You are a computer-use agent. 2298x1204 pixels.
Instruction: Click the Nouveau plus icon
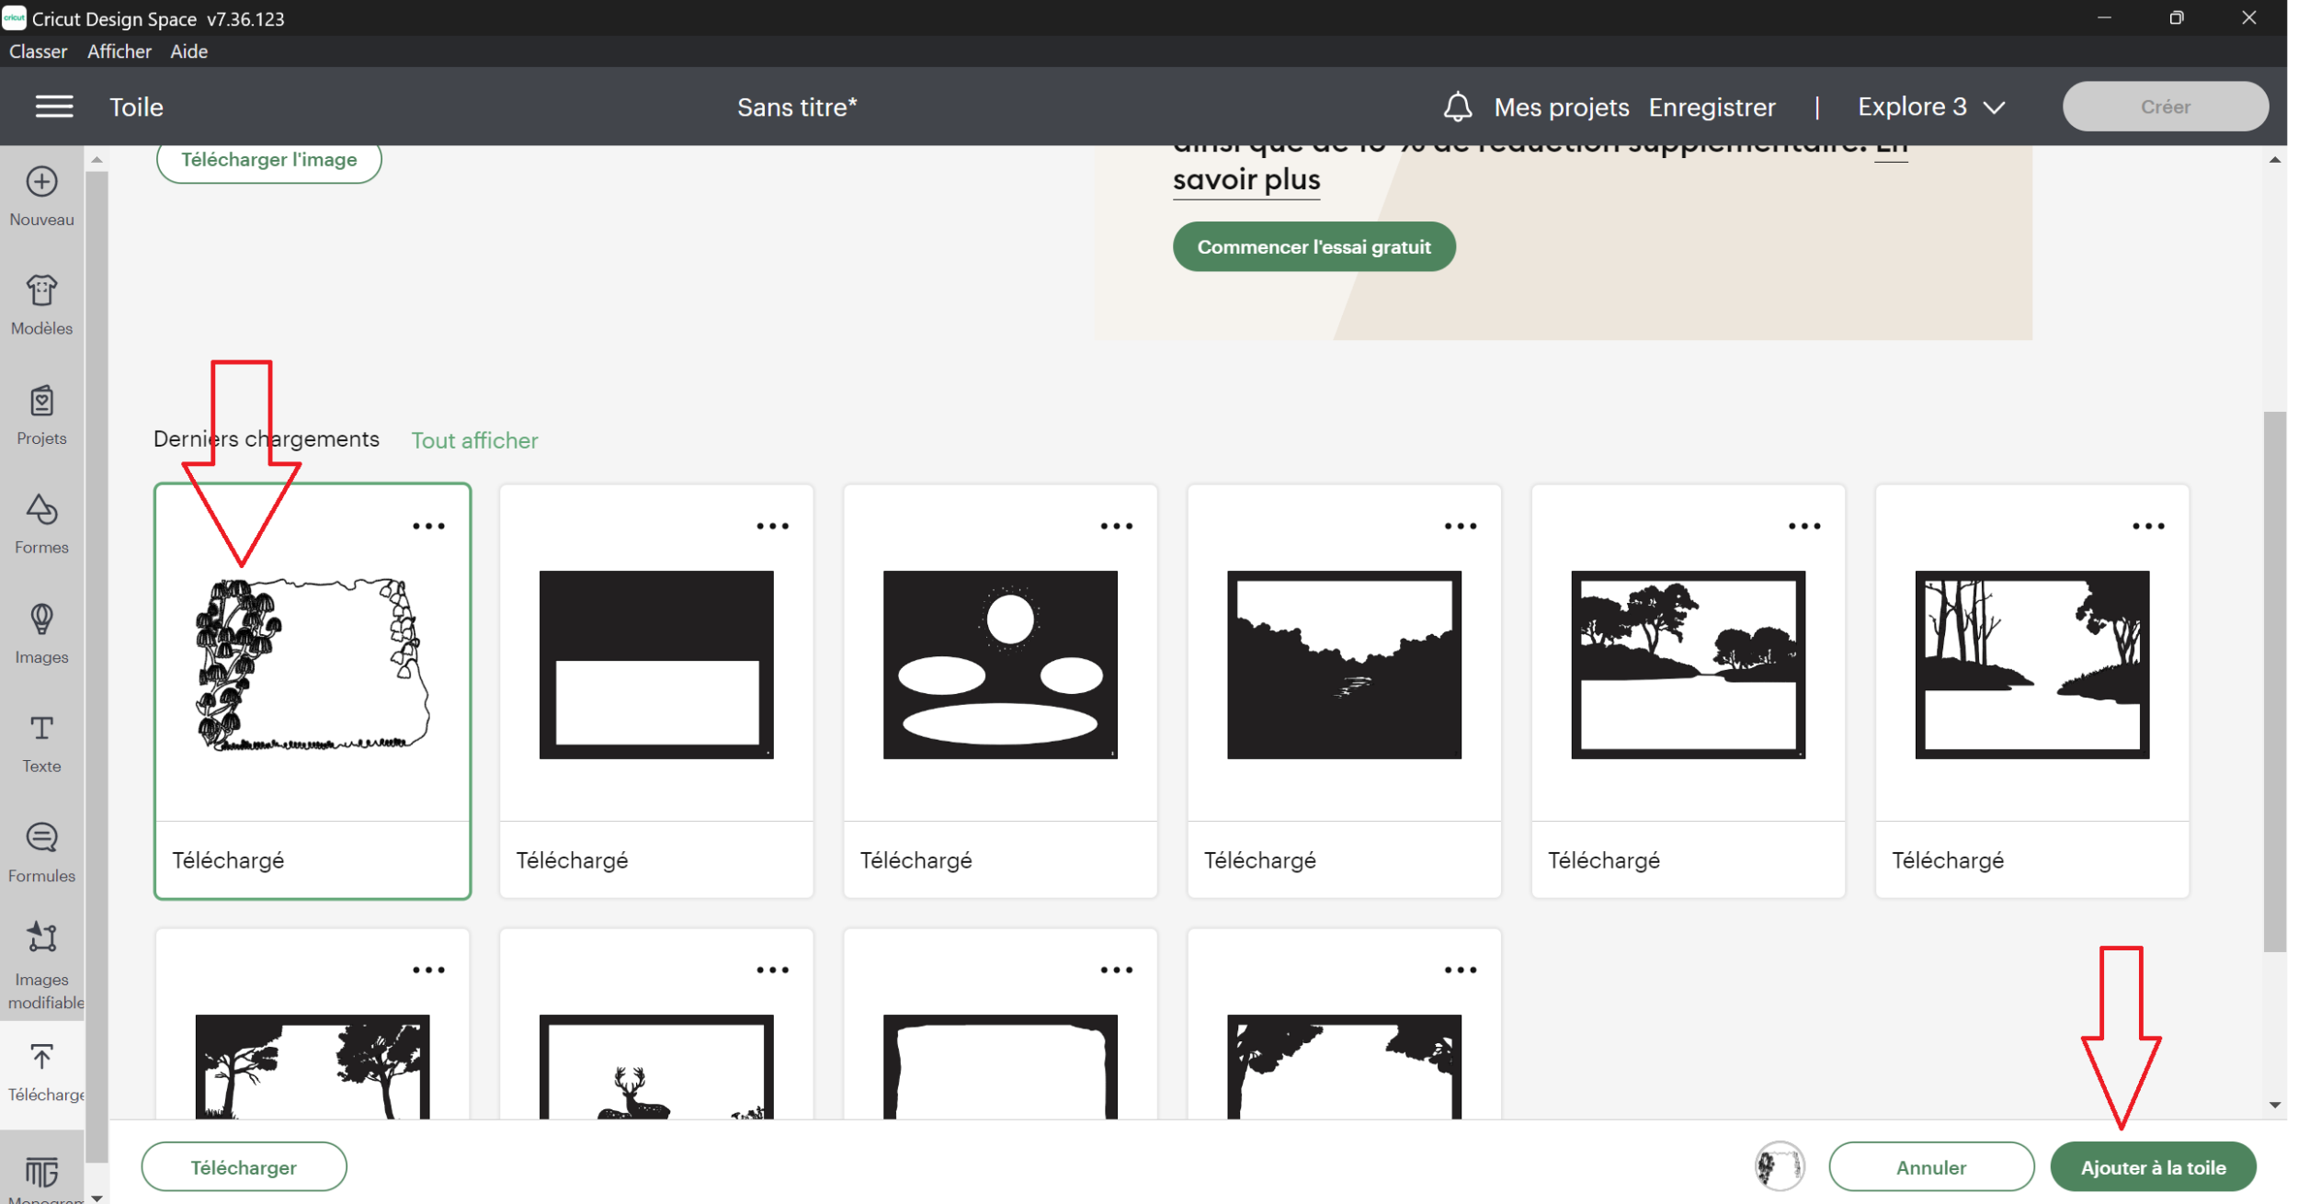[41, 182]
